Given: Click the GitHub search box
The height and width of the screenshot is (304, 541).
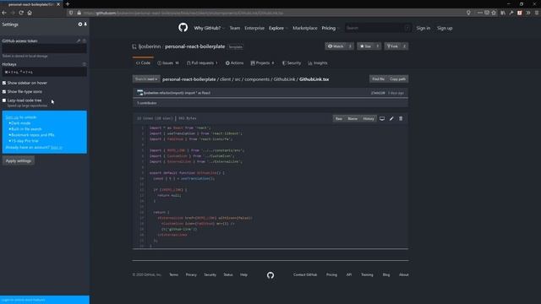Looking at the screenshot, I should pos(378,28).
